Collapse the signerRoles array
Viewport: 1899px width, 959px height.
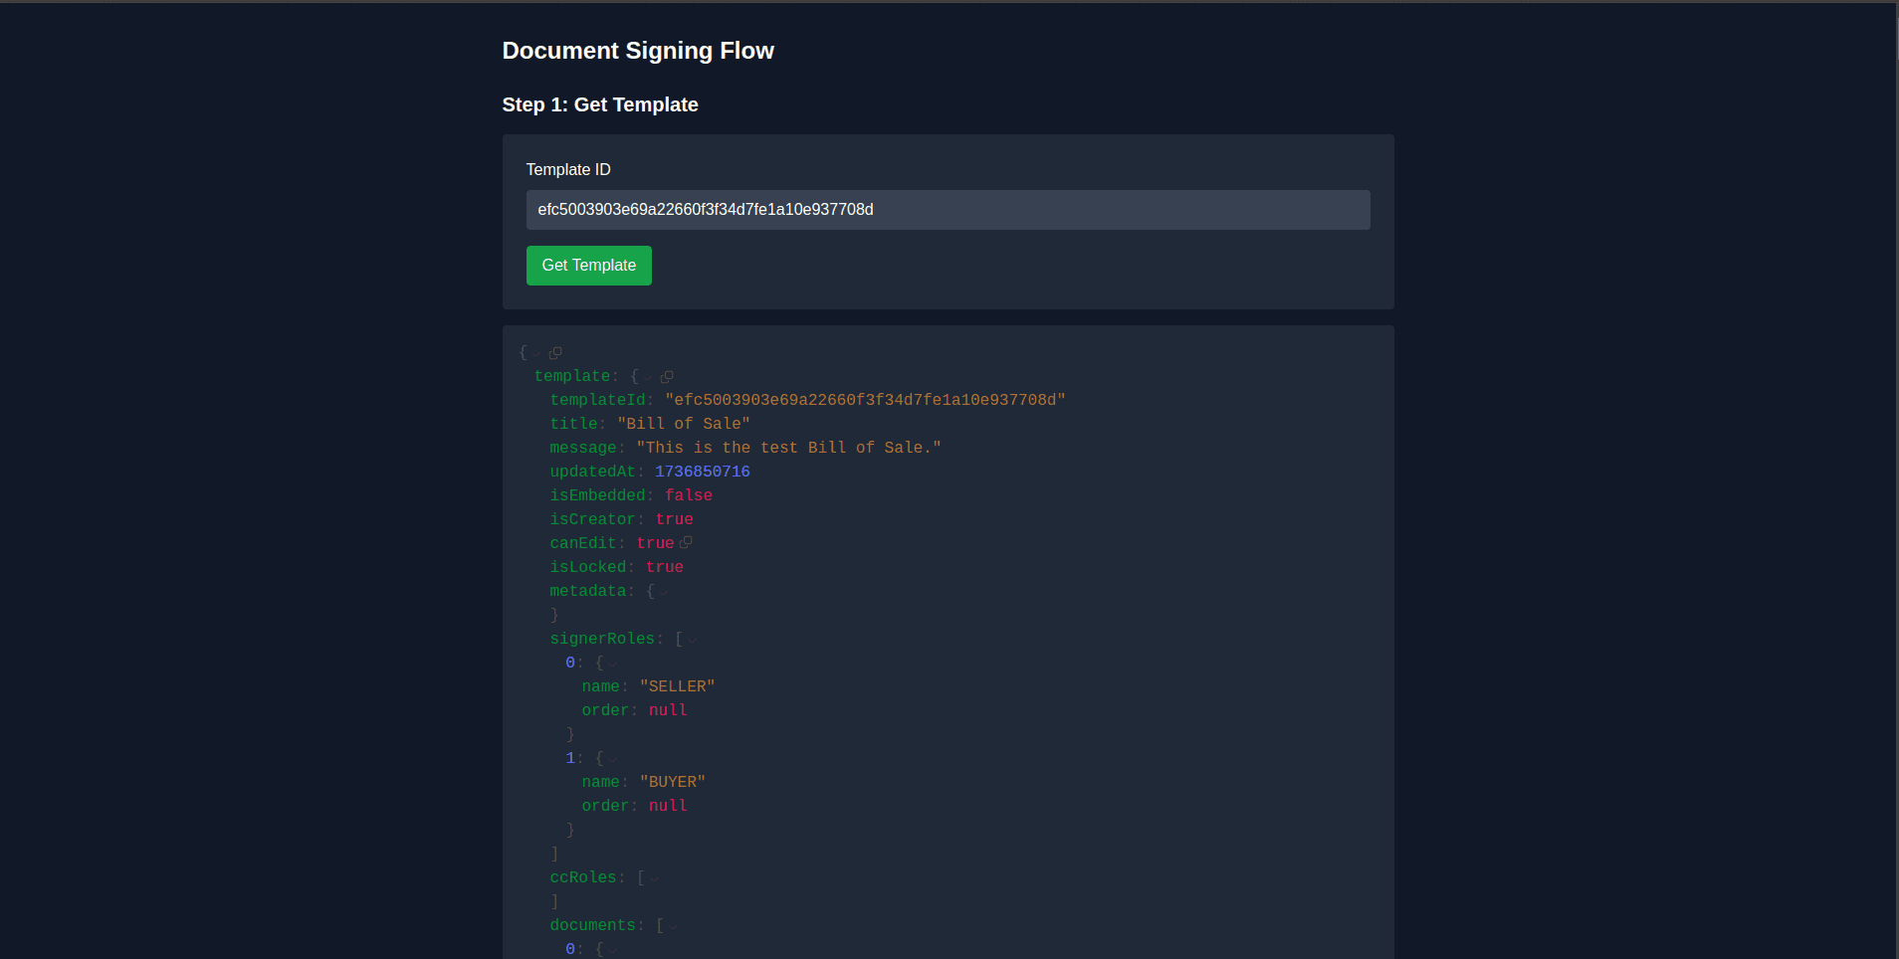click(692, 639)
